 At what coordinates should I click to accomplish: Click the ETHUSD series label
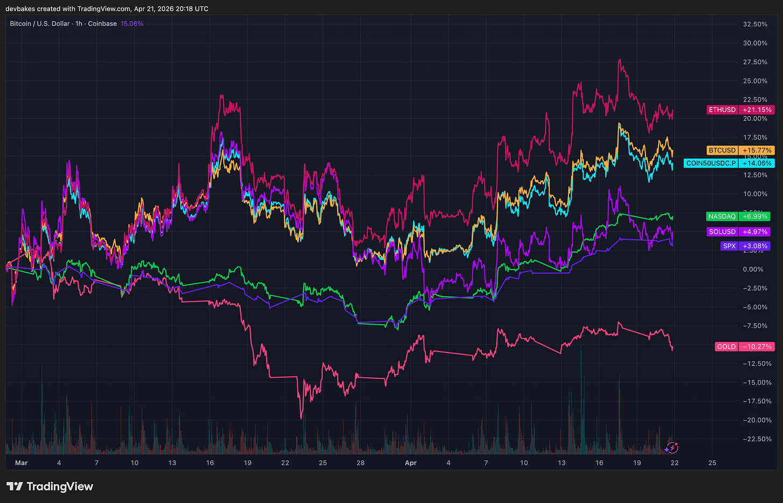(x=722, y=110)
